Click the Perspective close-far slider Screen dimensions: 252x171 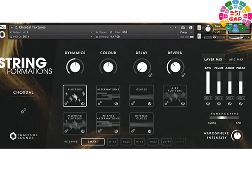[x=224, y=118]
